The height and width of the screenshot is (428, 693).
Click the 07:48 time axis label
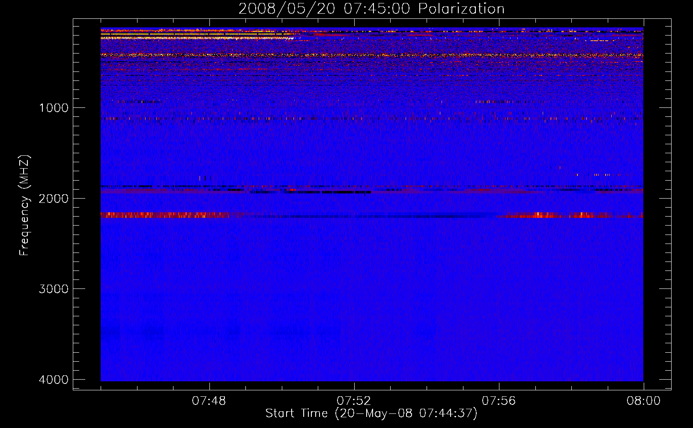[x=209, y=401]
